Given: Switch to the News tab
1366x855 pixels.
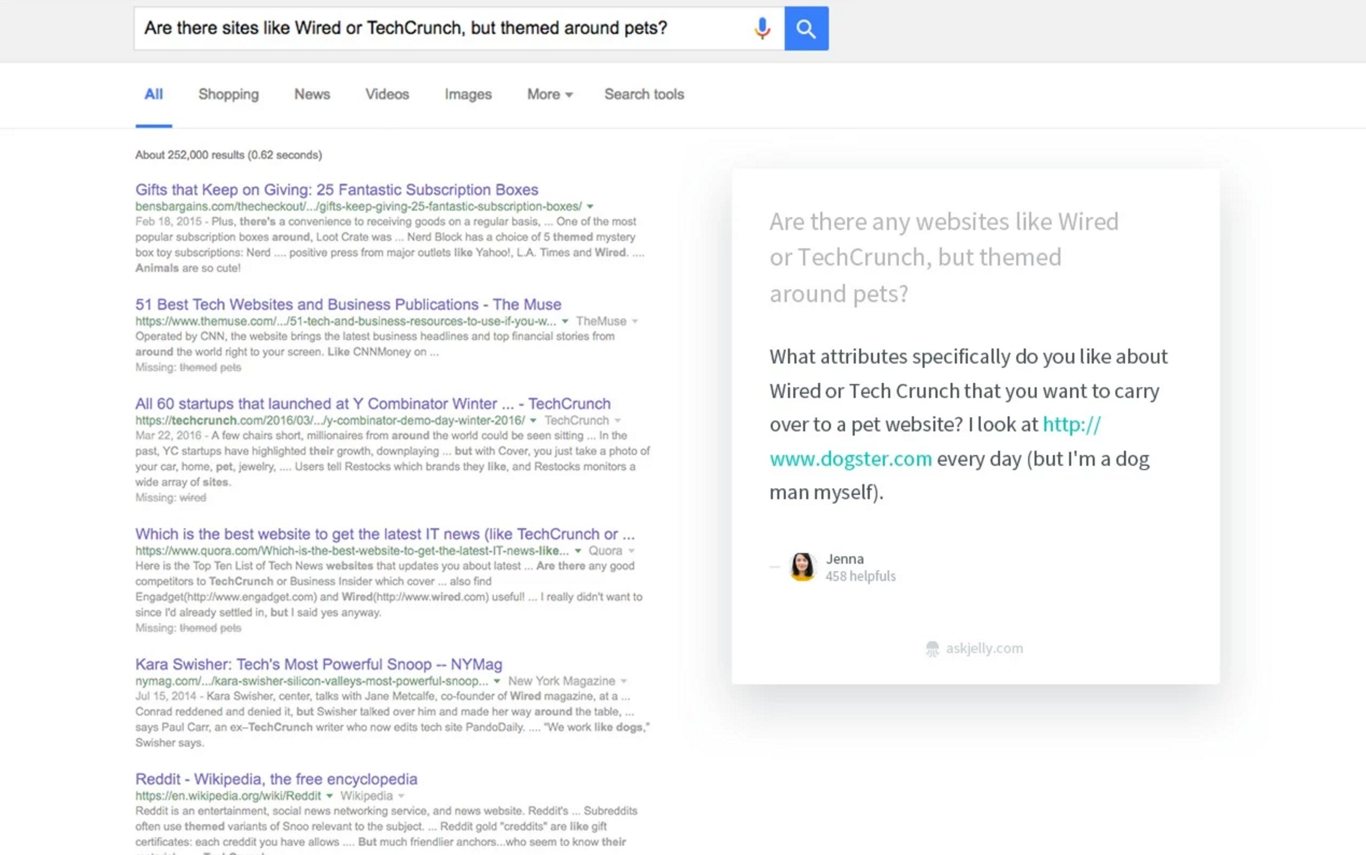Looking at the screenshot, I should (312, 94).
